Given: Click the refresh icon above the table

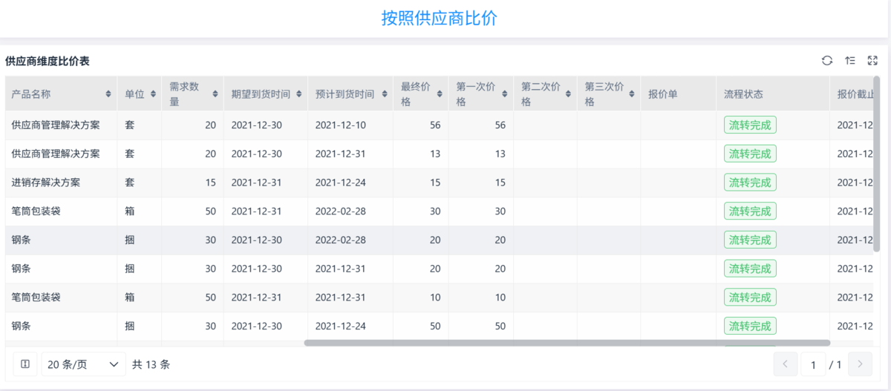Looking at the screenshot, I should pos(827,61).
